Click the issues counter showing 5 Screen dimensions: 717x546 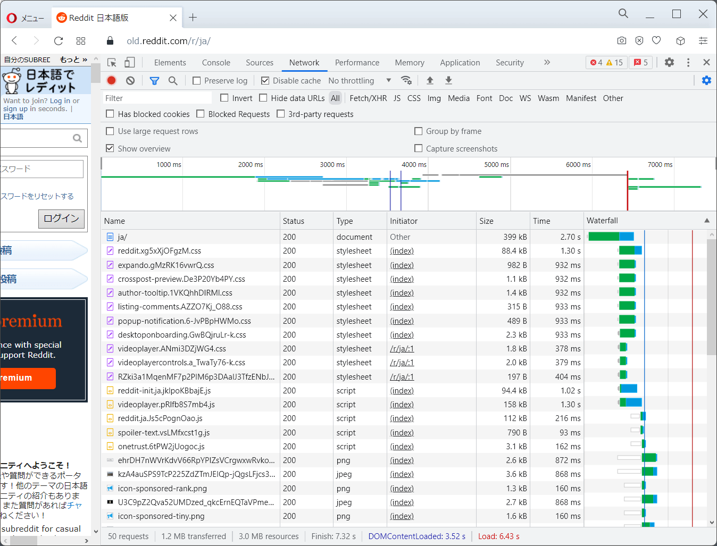641,62
